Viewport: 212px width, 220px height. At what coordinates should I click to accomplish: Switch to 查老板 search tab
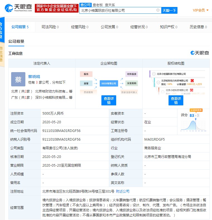coord(98,5)
